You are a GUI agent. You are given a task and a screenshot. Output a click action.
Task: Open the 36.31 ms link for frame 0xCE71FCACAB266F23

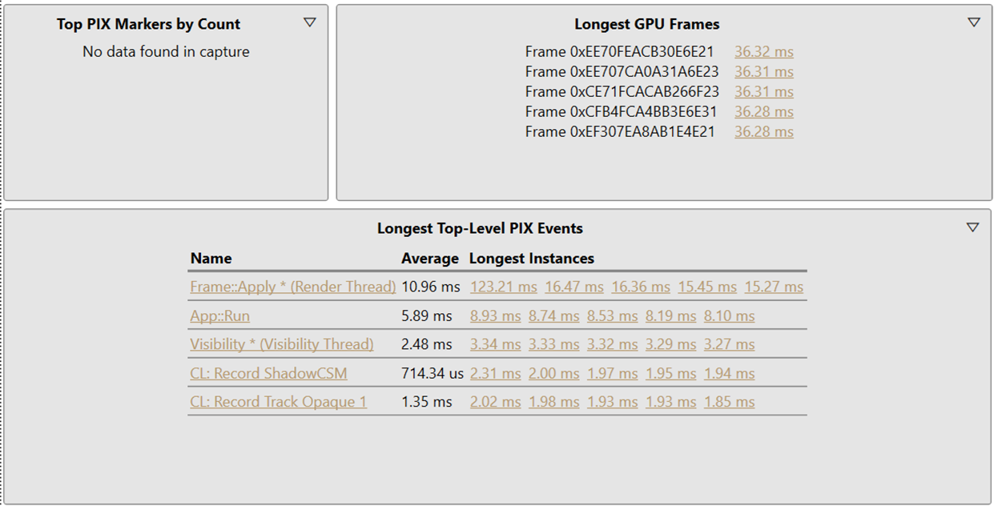click(x=764, y=92)
